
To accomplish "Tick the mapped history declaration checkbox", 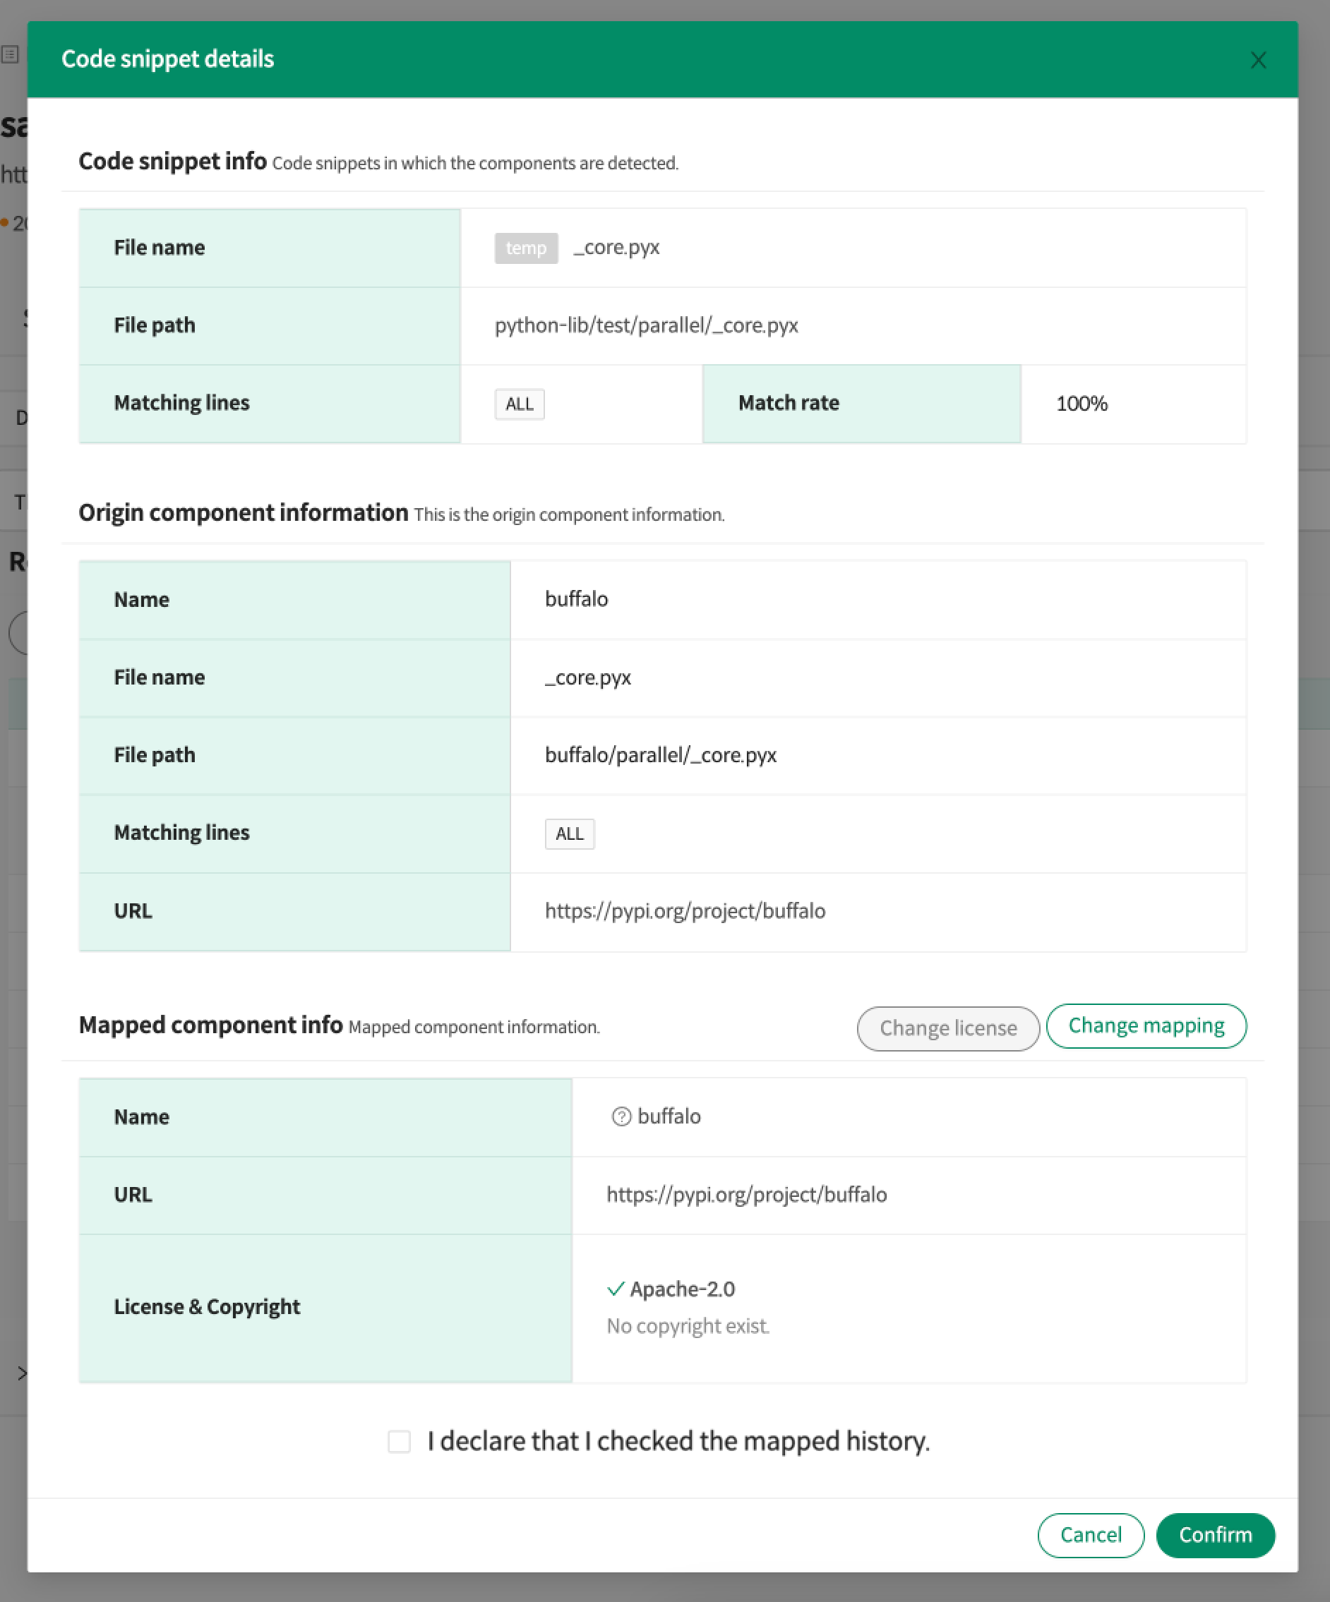I will (399, 1441).
